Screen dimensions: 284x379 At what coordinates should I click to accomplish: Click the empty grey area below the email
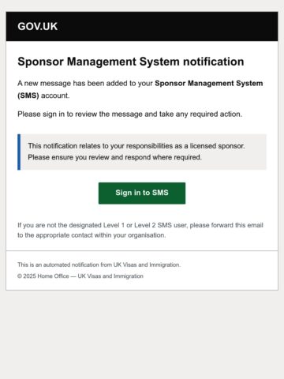pos(142,334)
